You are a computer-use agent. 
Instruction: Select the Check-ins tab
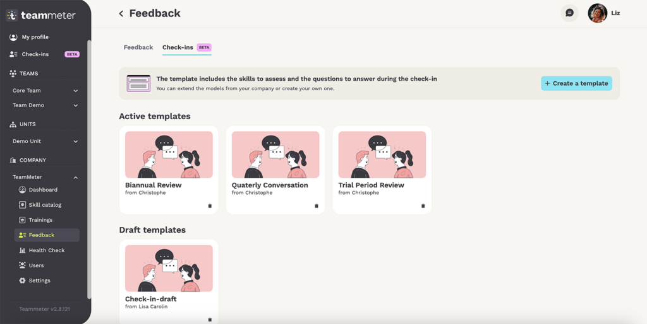point(186,47)
